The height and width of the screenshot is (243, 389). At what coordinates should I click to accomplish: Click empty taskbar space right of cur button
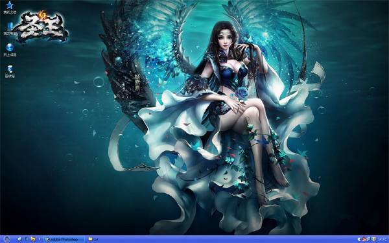pos(223,239)
